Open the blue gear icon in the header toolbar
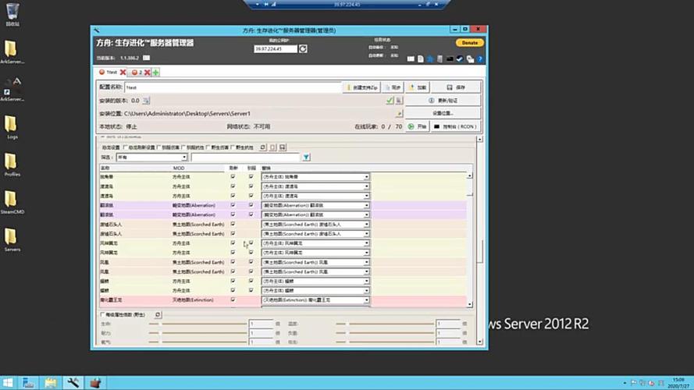This screenshot has width=694, height=390. coord(430,58)
